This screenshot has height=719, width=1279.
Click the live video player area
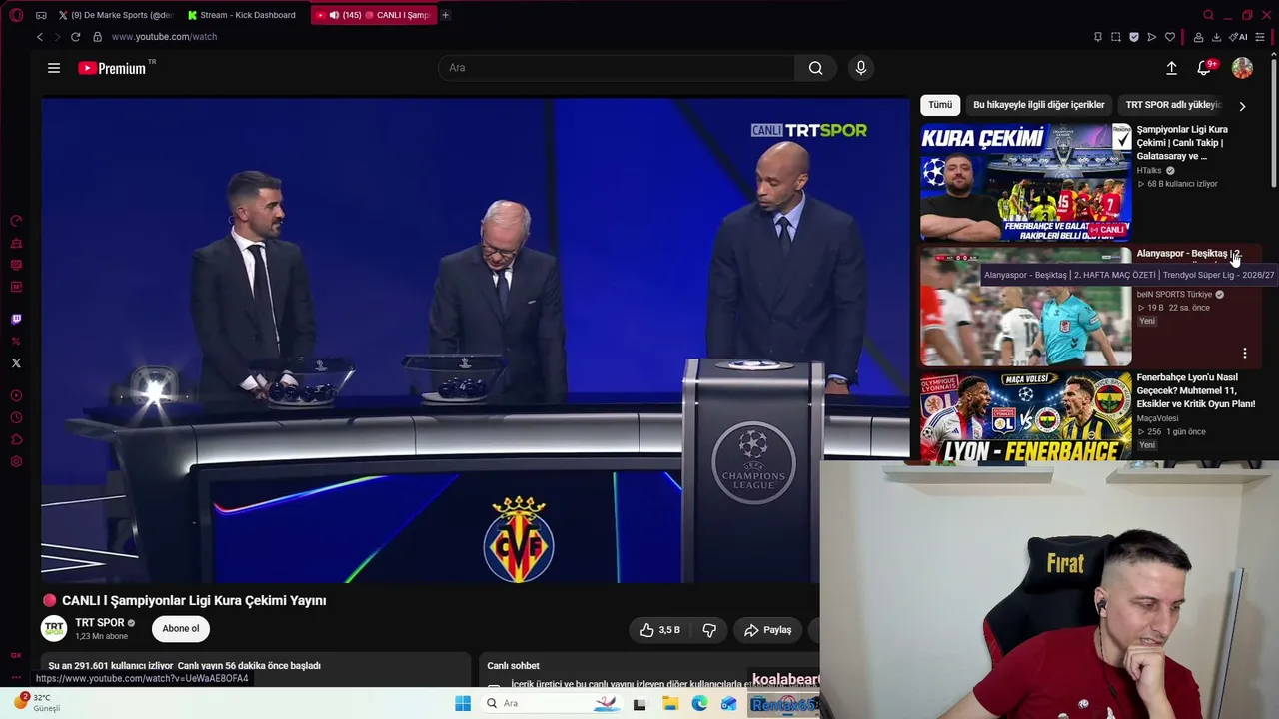point(476,340)
